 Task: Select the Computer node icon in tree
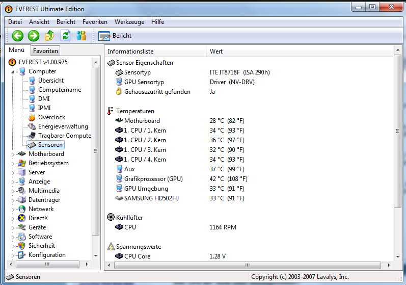tap(22, 71)
